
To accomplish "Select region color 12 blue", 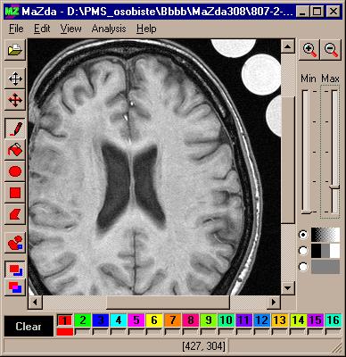I will point(262,320).
